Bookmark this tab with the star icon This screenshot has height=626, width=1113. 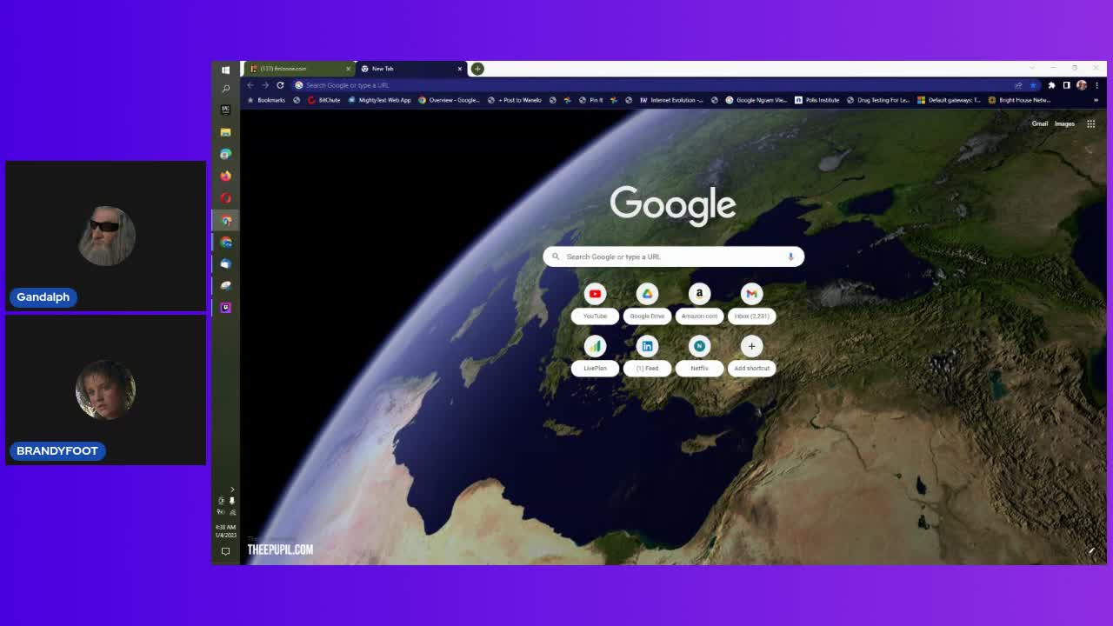coord(1033,85)
